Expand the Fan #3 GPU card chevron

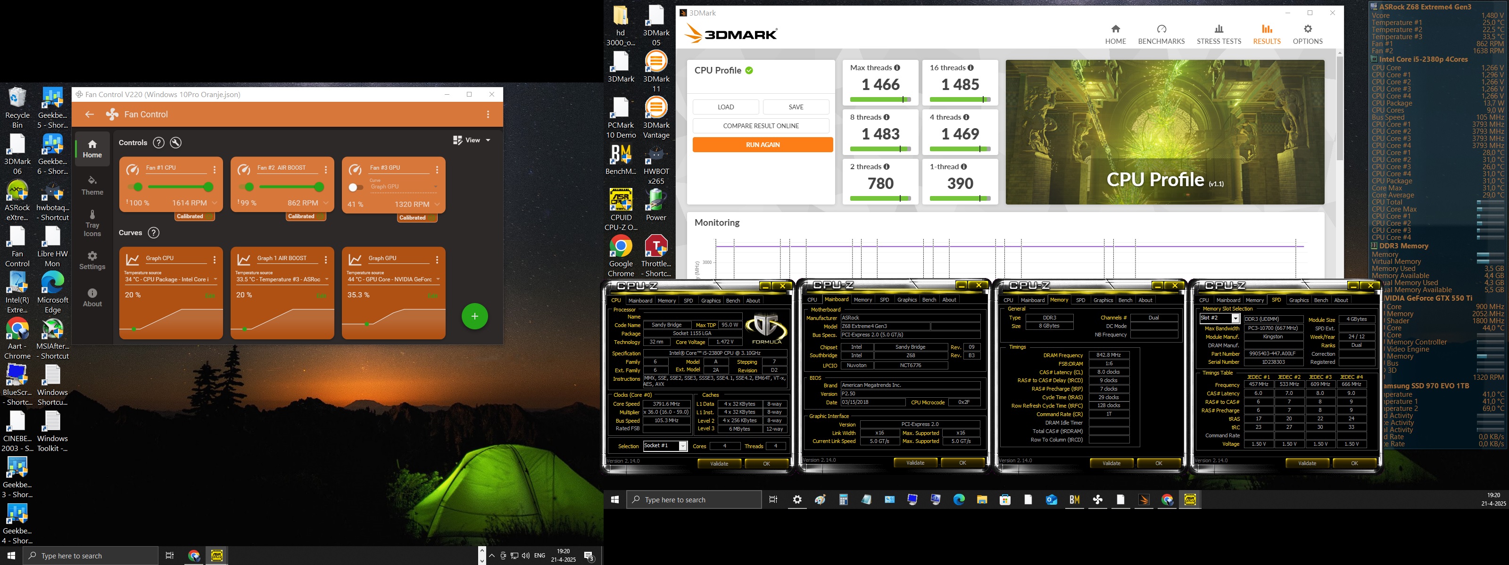point(437,205)
